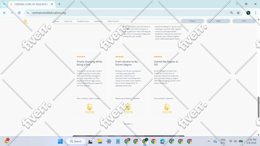Open the Universities menu item
The height and width of the screenshot is (146, 260).
coord(98,21)
